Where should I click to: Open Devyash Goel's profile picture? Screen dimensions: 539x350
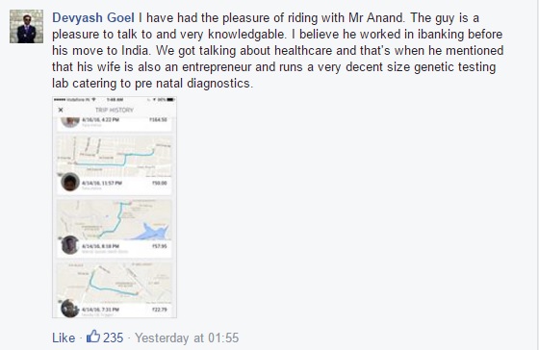(27, 27)
